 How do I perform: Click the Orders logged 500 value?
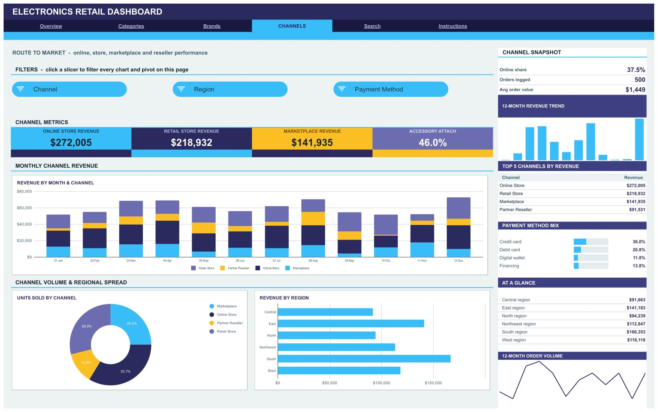tap(640, 80)
